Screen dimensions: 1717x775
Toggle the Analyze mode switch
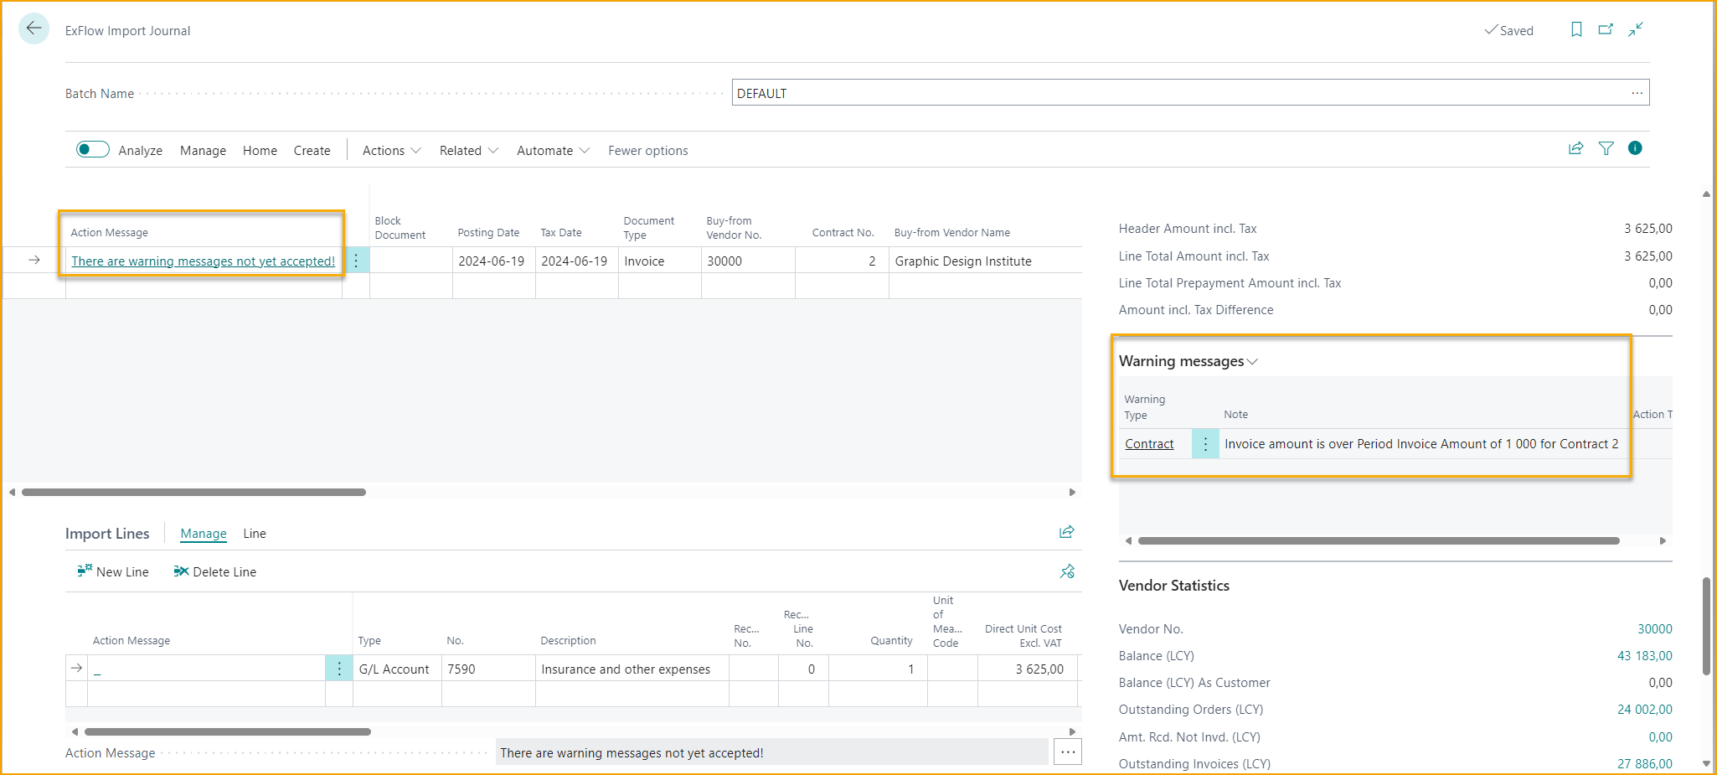(x=93, y=149)
